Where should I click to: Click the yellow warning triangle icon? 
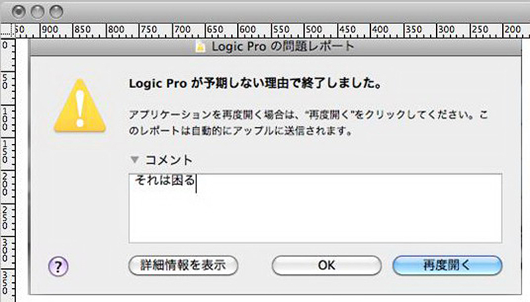tap(79, 106)
